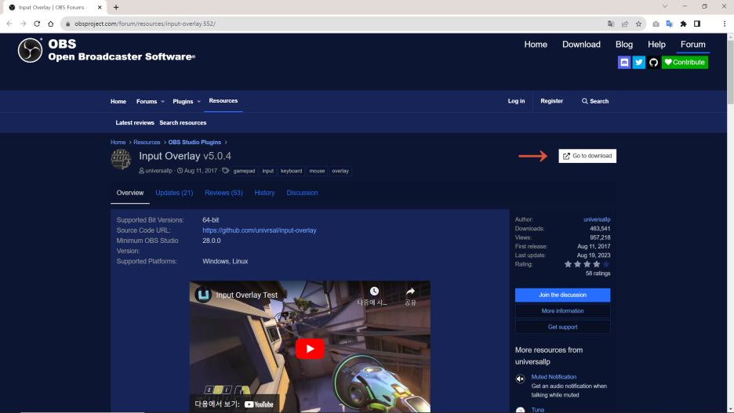
Task: Click the Google Translate extension icon
Action: pyautogui.click(x=670, y=24)
